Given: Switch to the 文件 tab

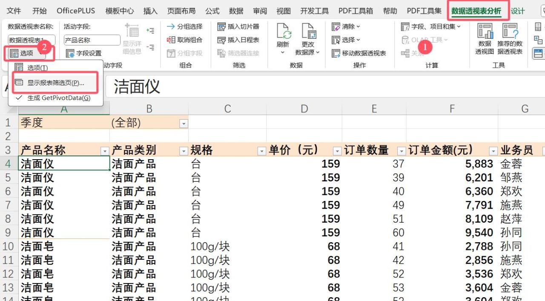Looking at the screenshot, I should pyautogui.click(x=14, y=11).
